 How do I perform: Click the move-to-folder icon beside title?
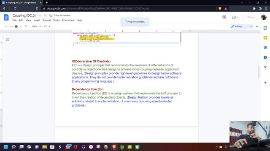point(46,16)
